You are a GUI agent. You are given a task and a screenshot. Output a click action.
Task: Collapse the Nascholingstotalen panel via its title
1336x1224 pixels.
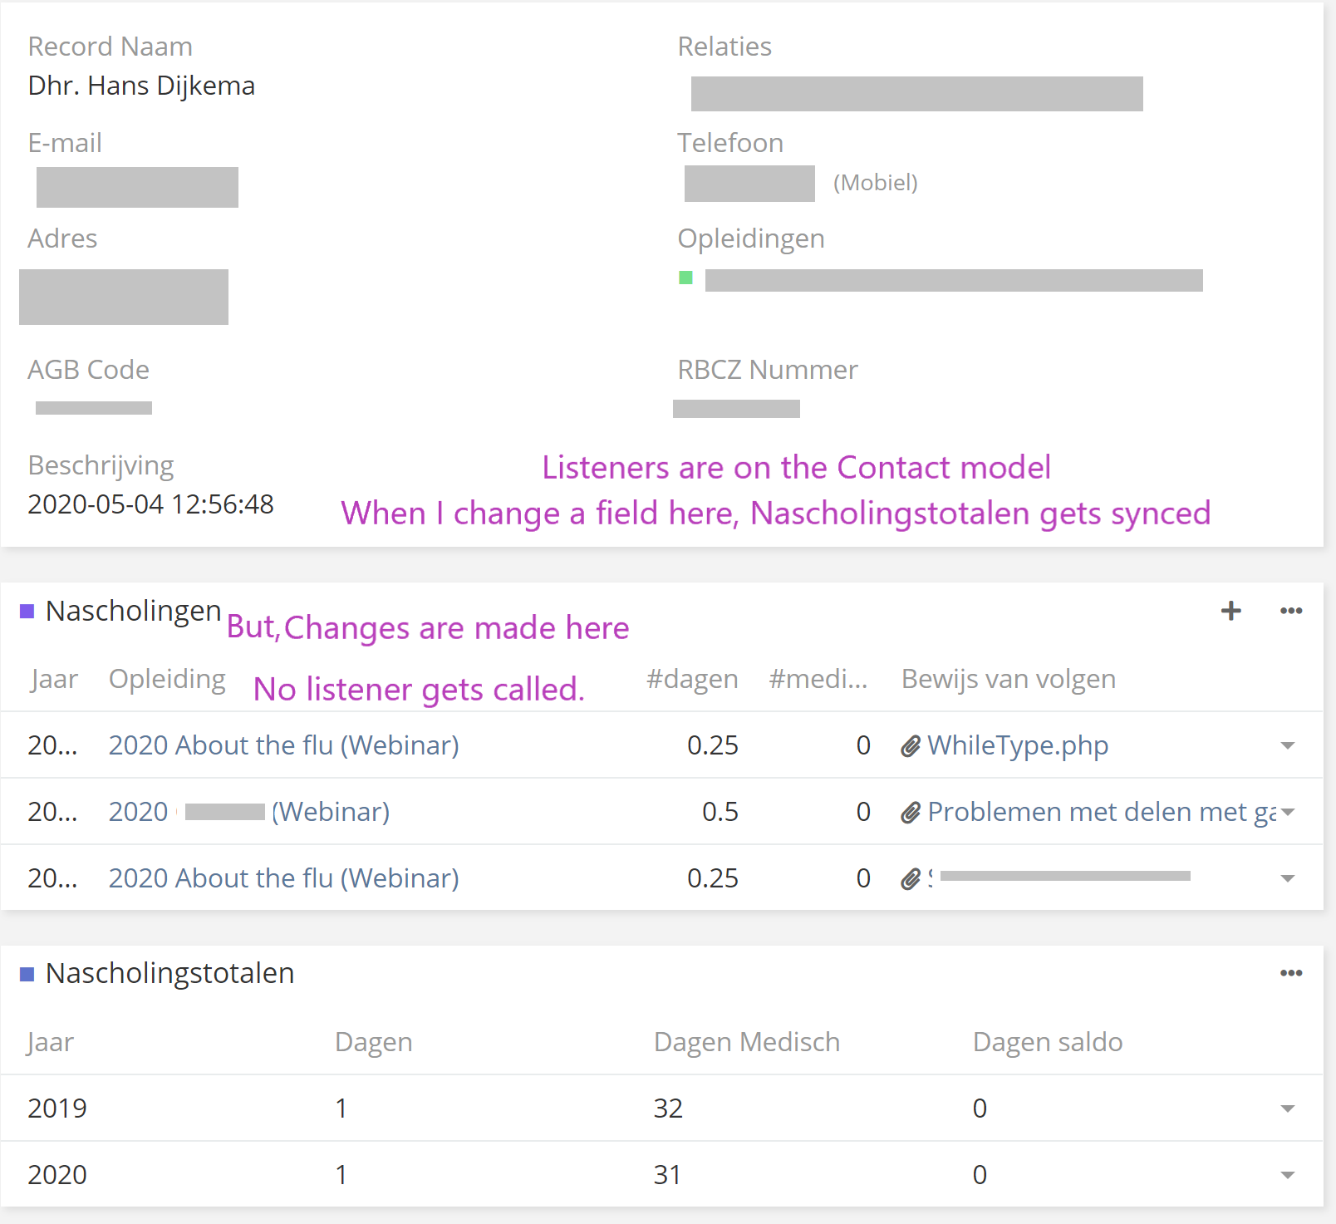(x=169, y=973)
